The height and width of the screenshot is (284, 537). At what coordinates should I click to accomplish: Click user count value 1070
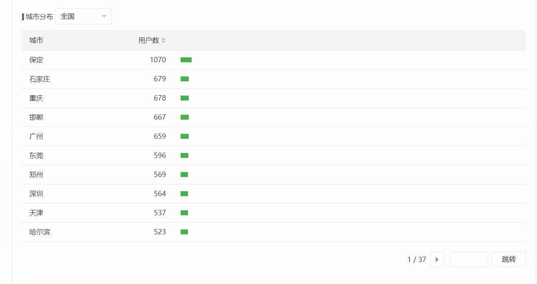point(158,60)
